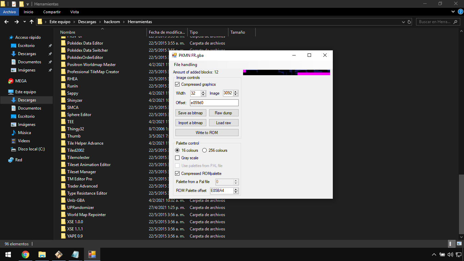Click inside the Offset input field
The height and width of the screenshot is (261, 464).
click(x=214, y=102)
